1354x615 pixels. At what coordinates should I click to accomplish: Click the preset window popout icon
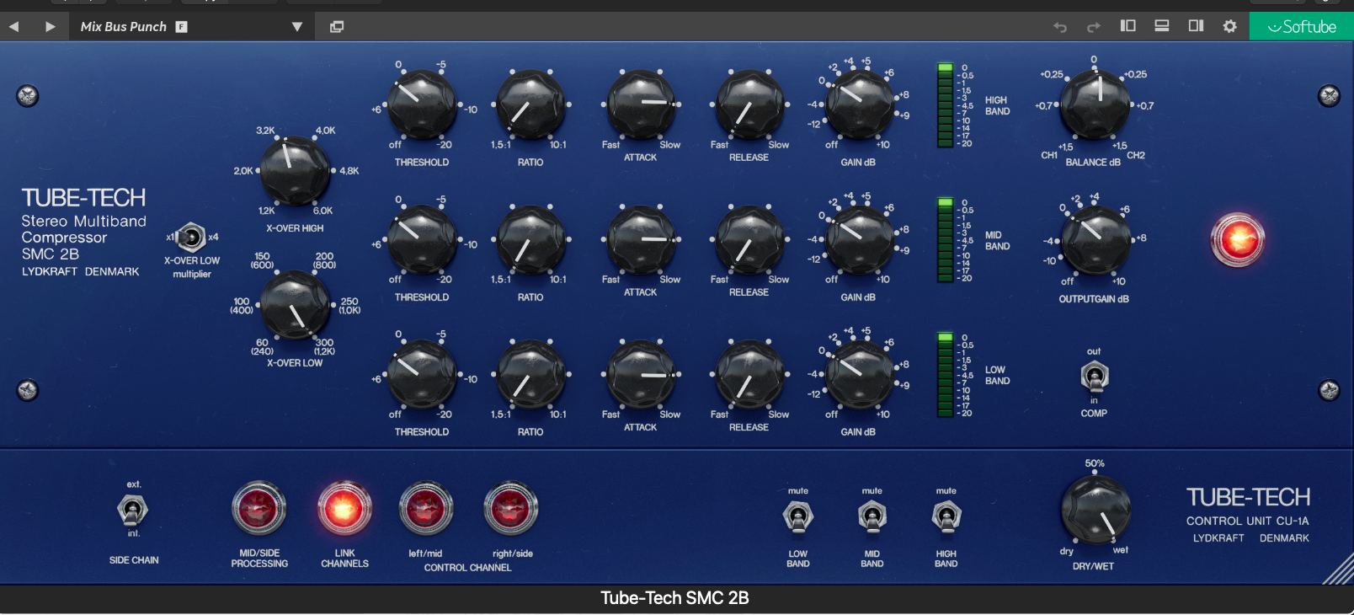[x=337, y=26]
